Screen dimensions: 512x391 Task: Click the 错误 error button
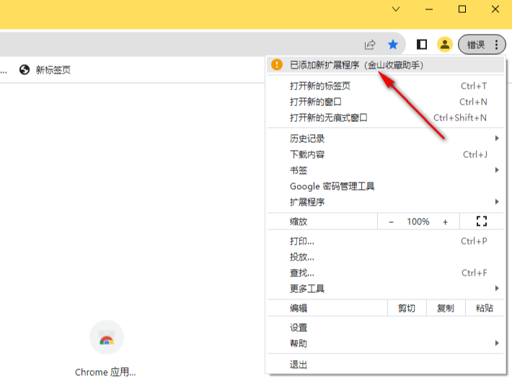482,45
